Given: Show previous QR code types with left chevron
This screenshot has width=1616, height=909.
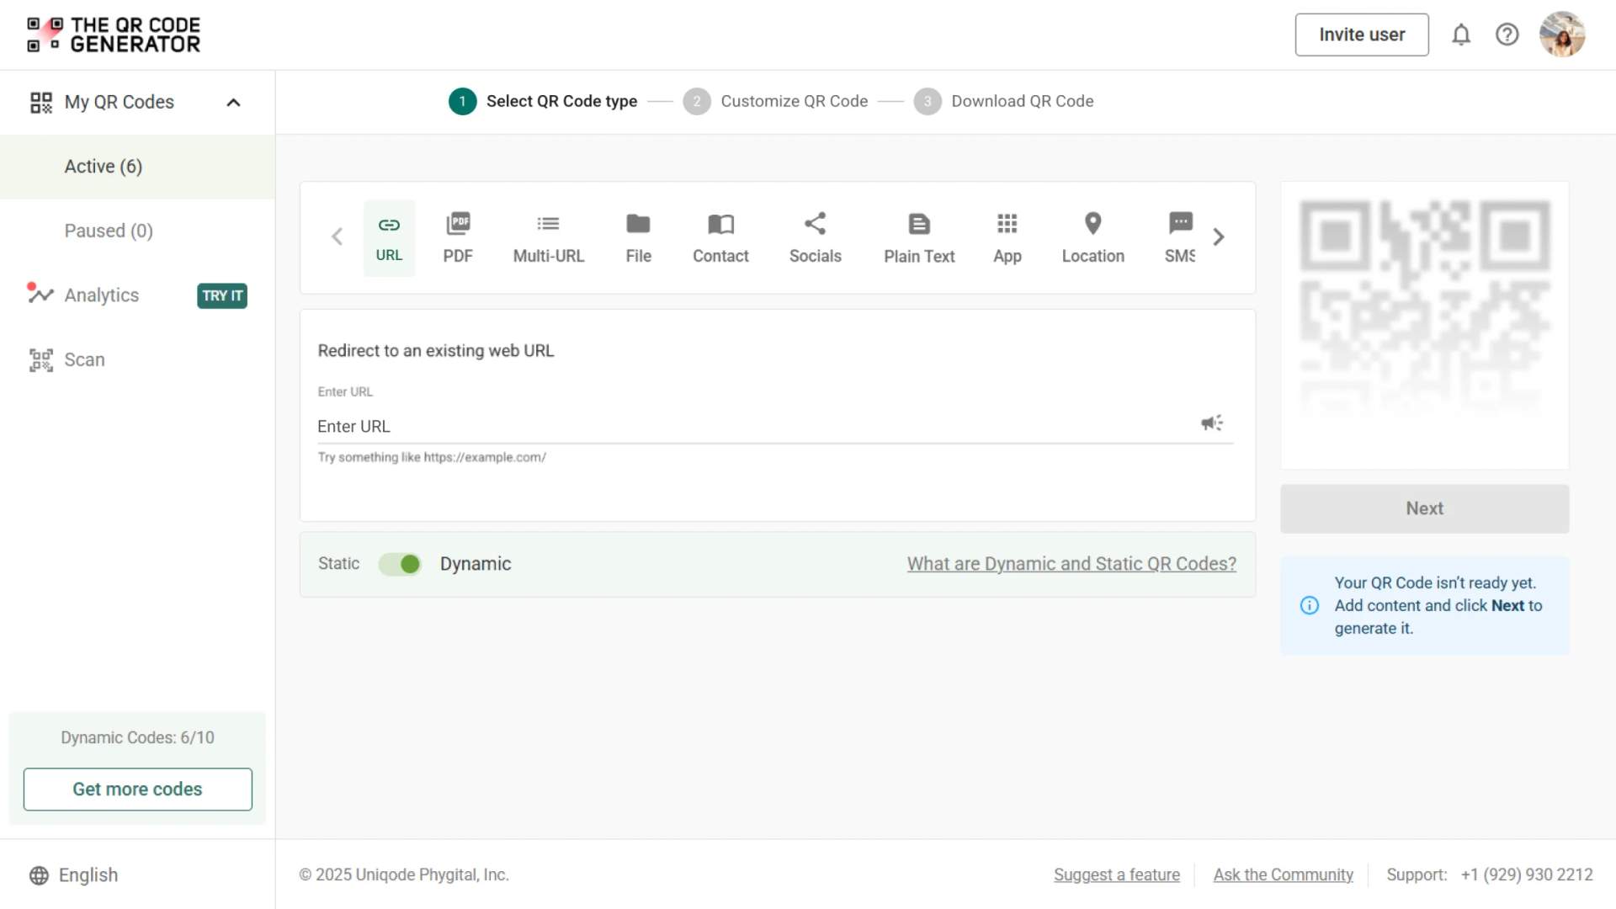Looking at the screenshot, I should click(338, 237).
